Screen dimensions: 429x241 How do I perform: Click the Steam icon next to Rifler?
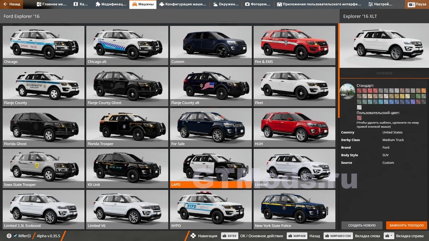click(x=15, y=236)
